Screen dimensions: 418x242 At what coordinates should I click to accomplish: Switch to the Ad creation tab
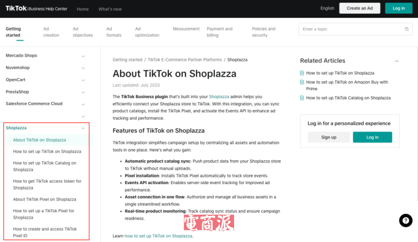(51, 32)
